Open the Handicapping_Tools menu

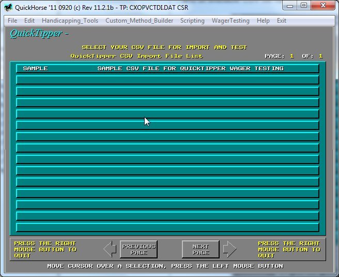click(70, 21)
